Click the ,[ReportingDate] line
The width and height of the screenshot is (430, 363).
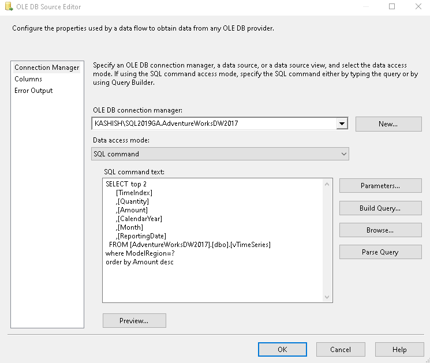(x=141, y=236)
